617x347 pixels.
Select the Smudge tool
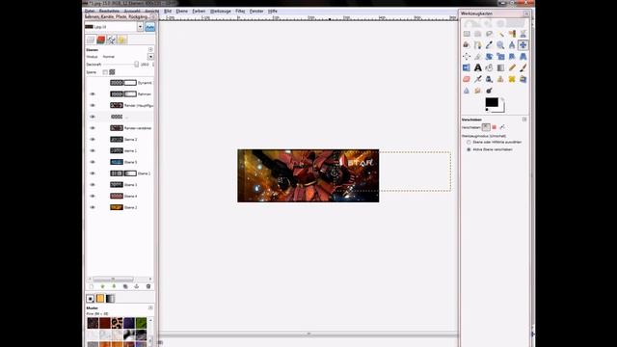(478, 91)
